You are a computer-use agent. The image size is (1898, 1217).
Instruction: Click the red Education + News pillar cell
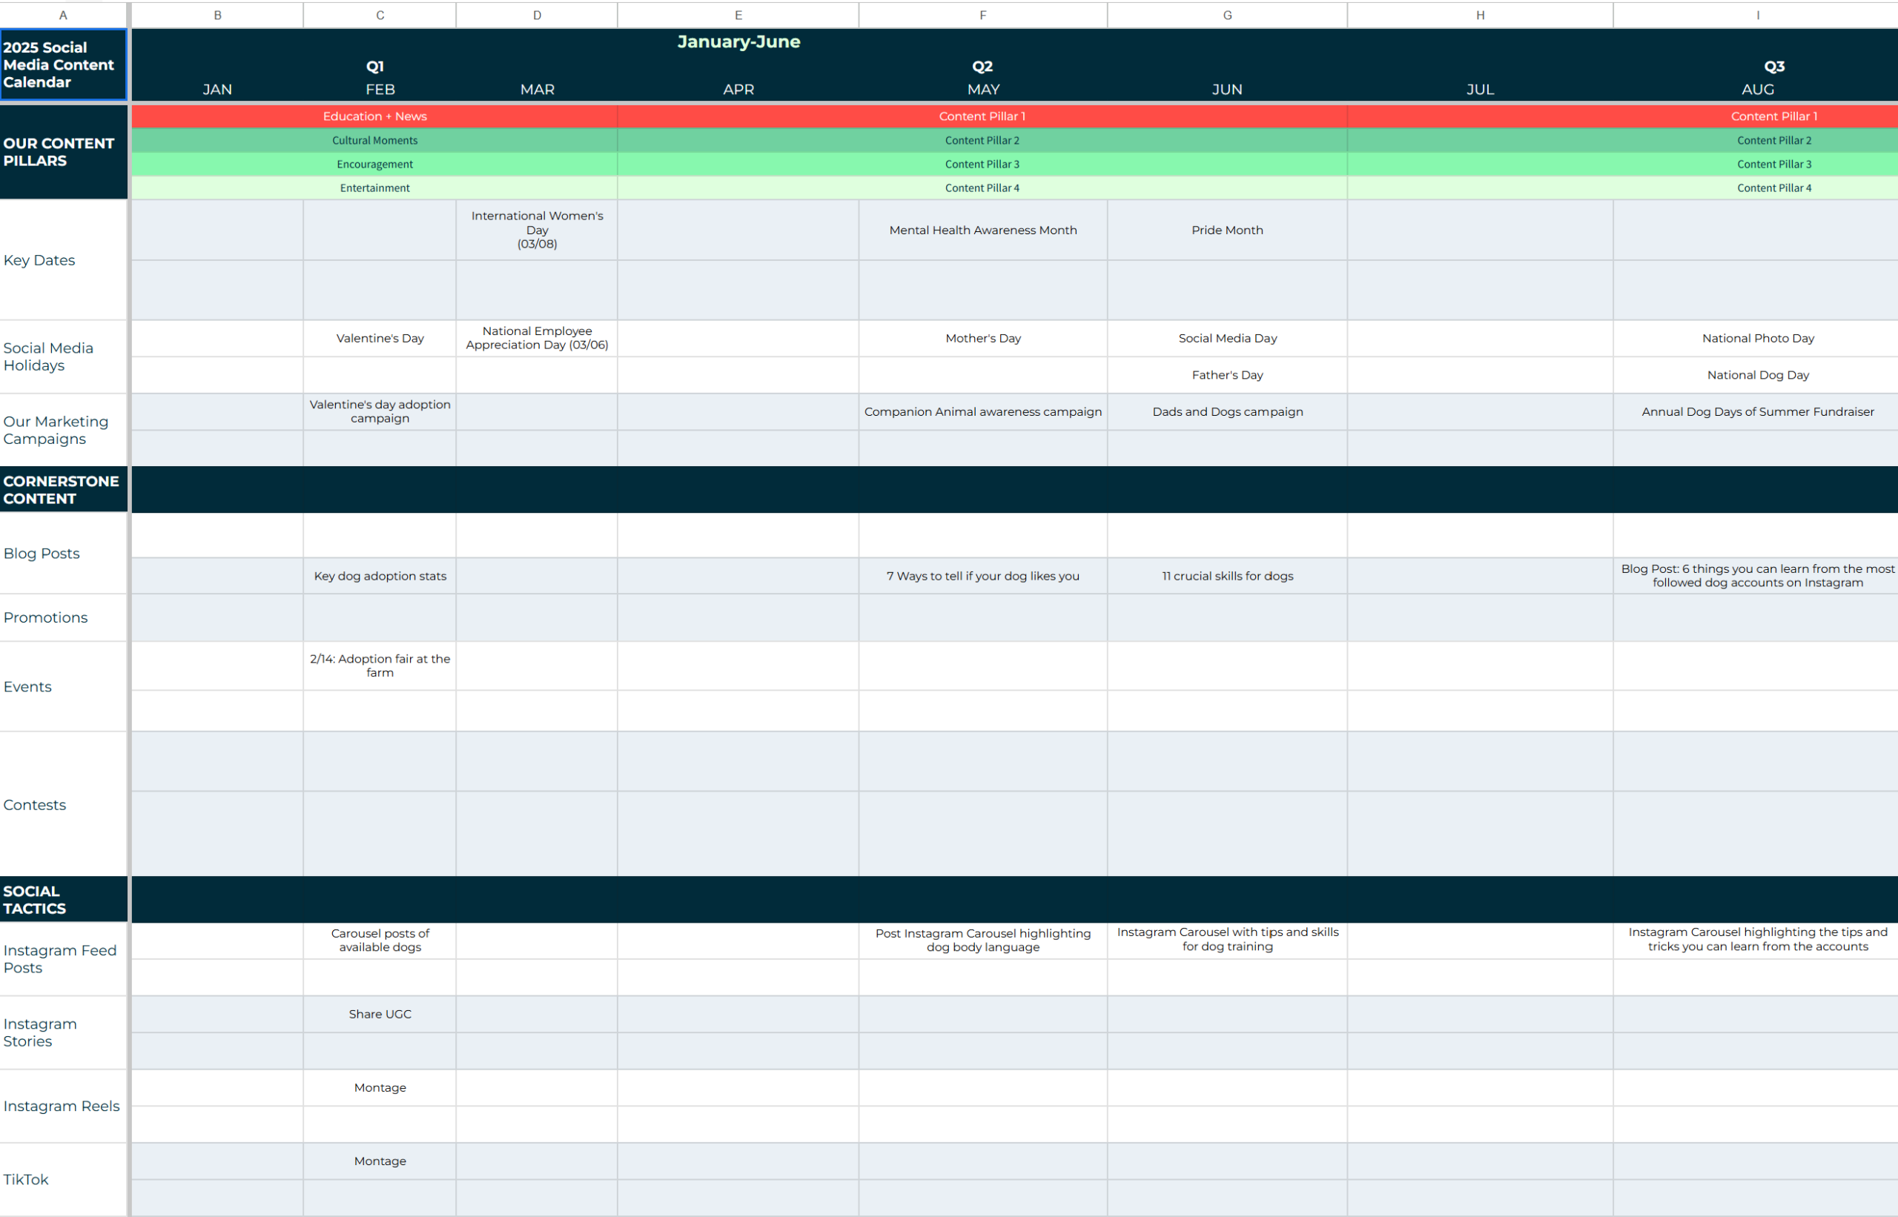click(374, 116)
